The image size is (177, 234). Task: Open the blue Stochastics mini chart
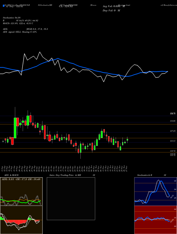[155, 191]
